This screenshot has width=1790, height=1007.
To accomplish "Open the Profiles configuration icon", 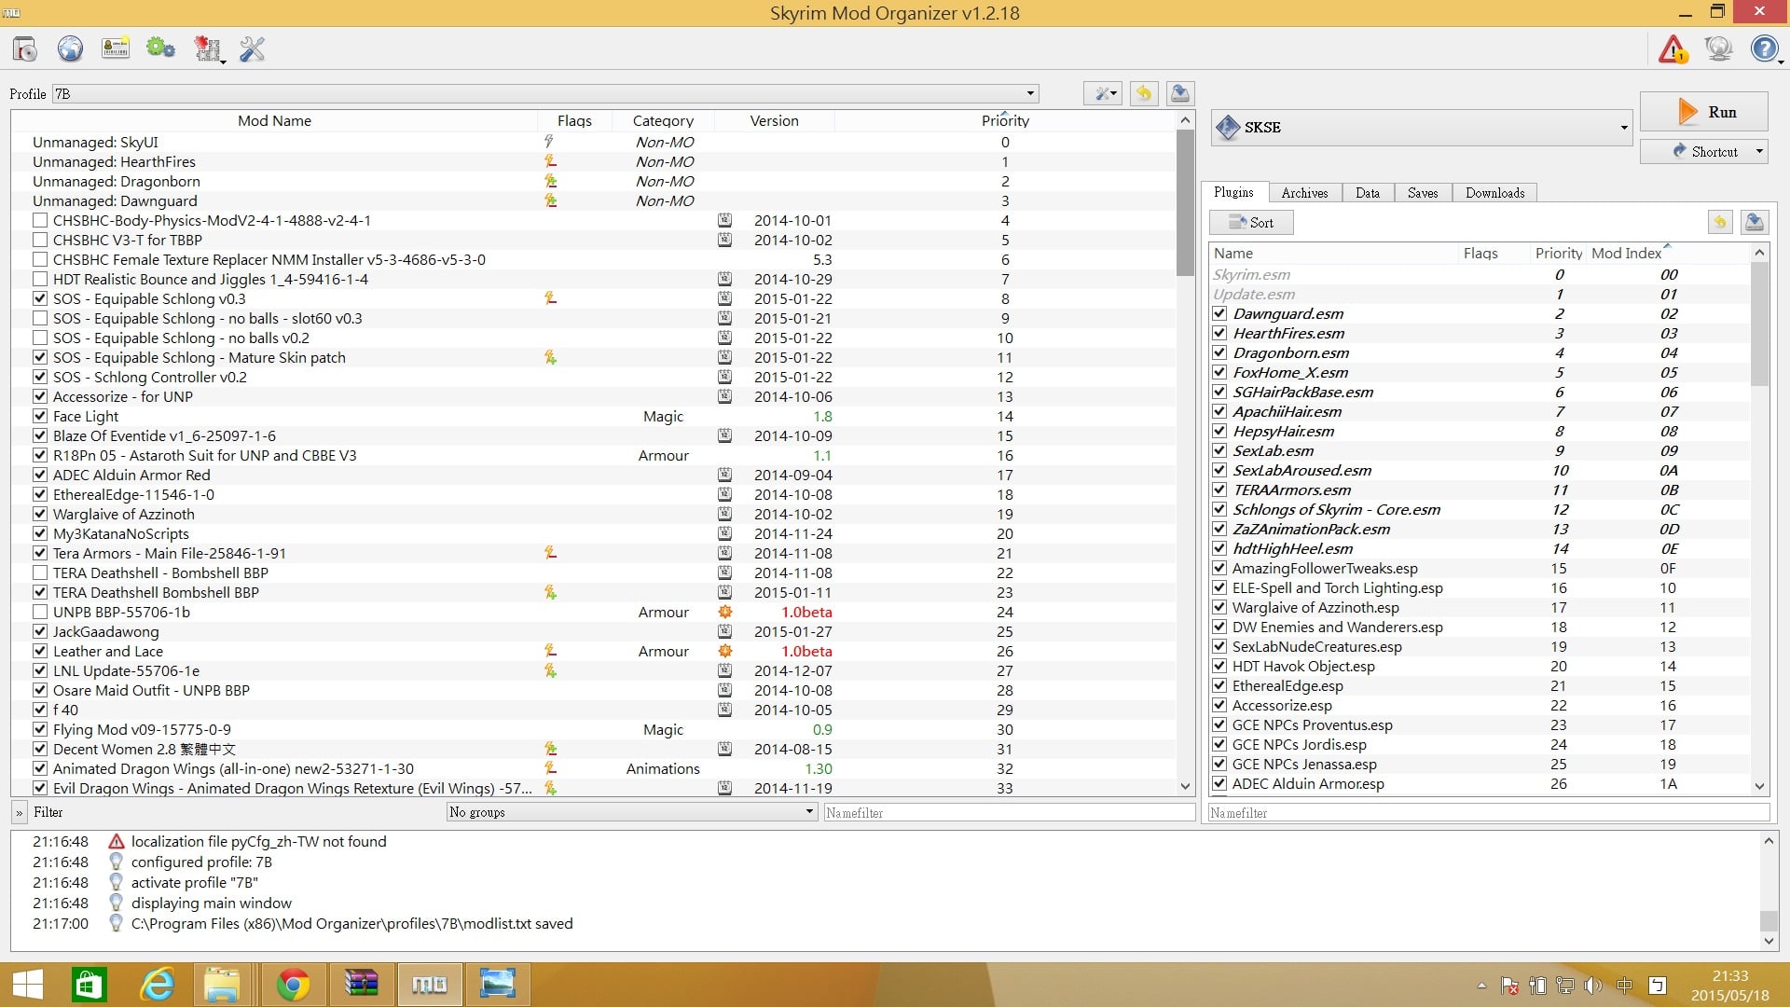I will coord(116,48).
